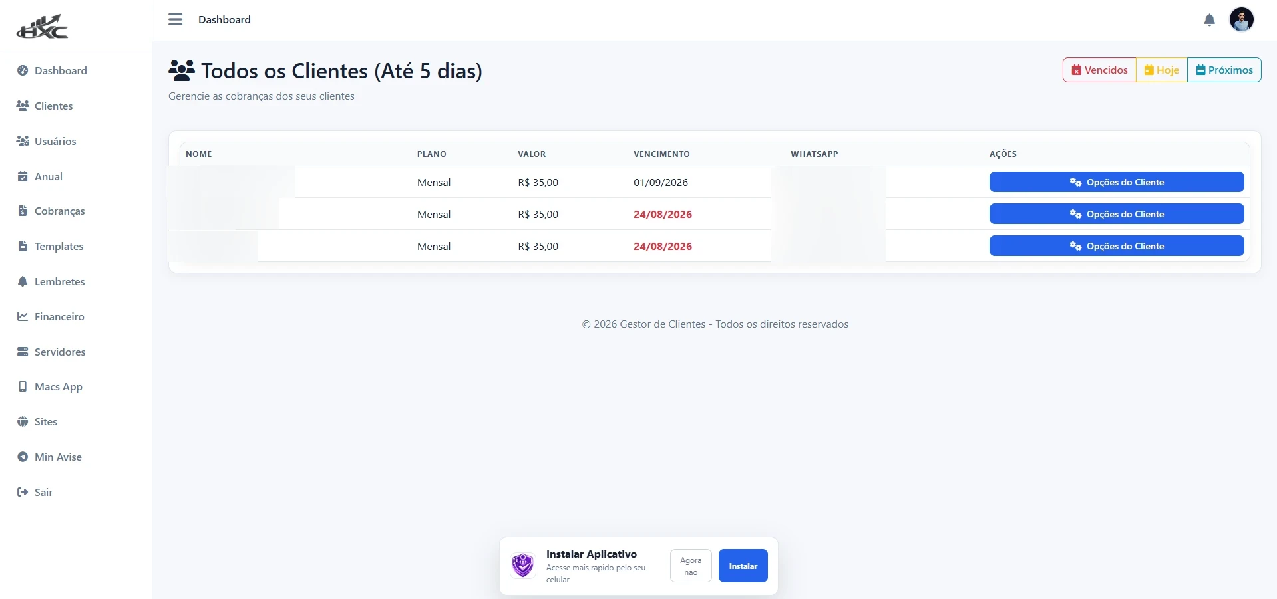
Task: Open Opções do Cliente in the second table row
Action: 1117,214
